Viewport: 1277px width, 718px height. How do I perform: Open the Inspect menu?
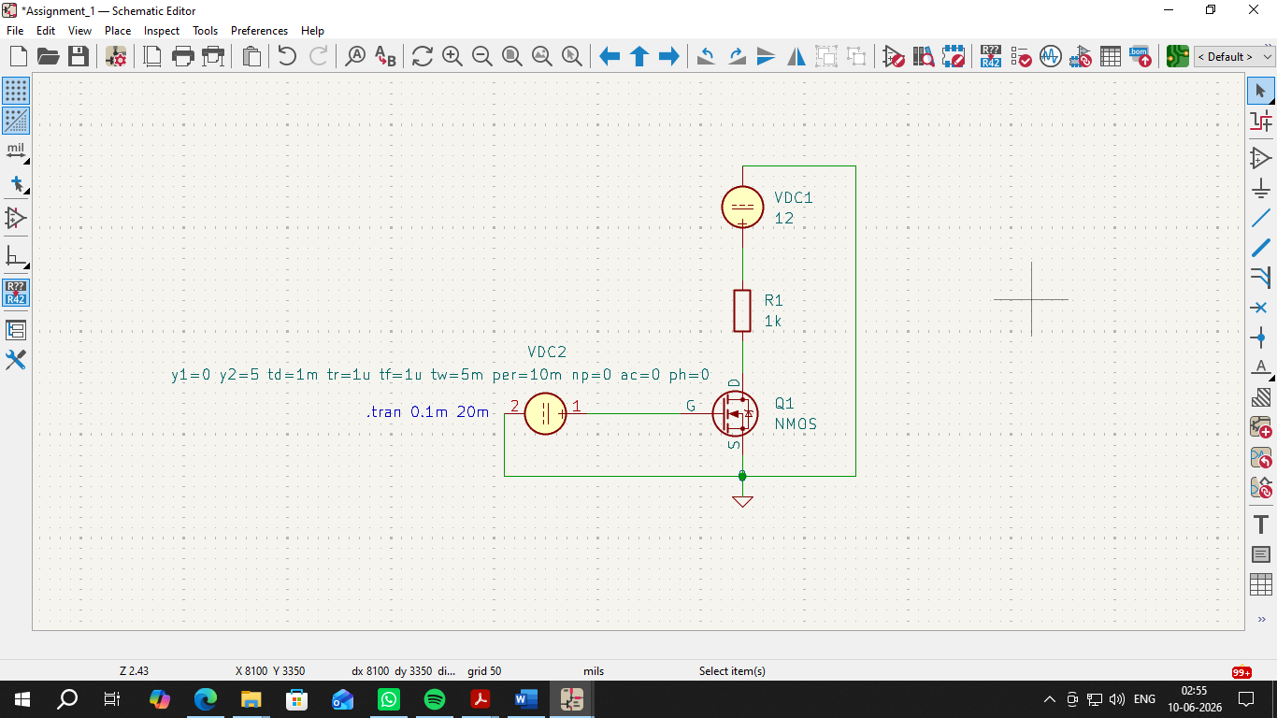pyautogui.click(x=161, y=30)
